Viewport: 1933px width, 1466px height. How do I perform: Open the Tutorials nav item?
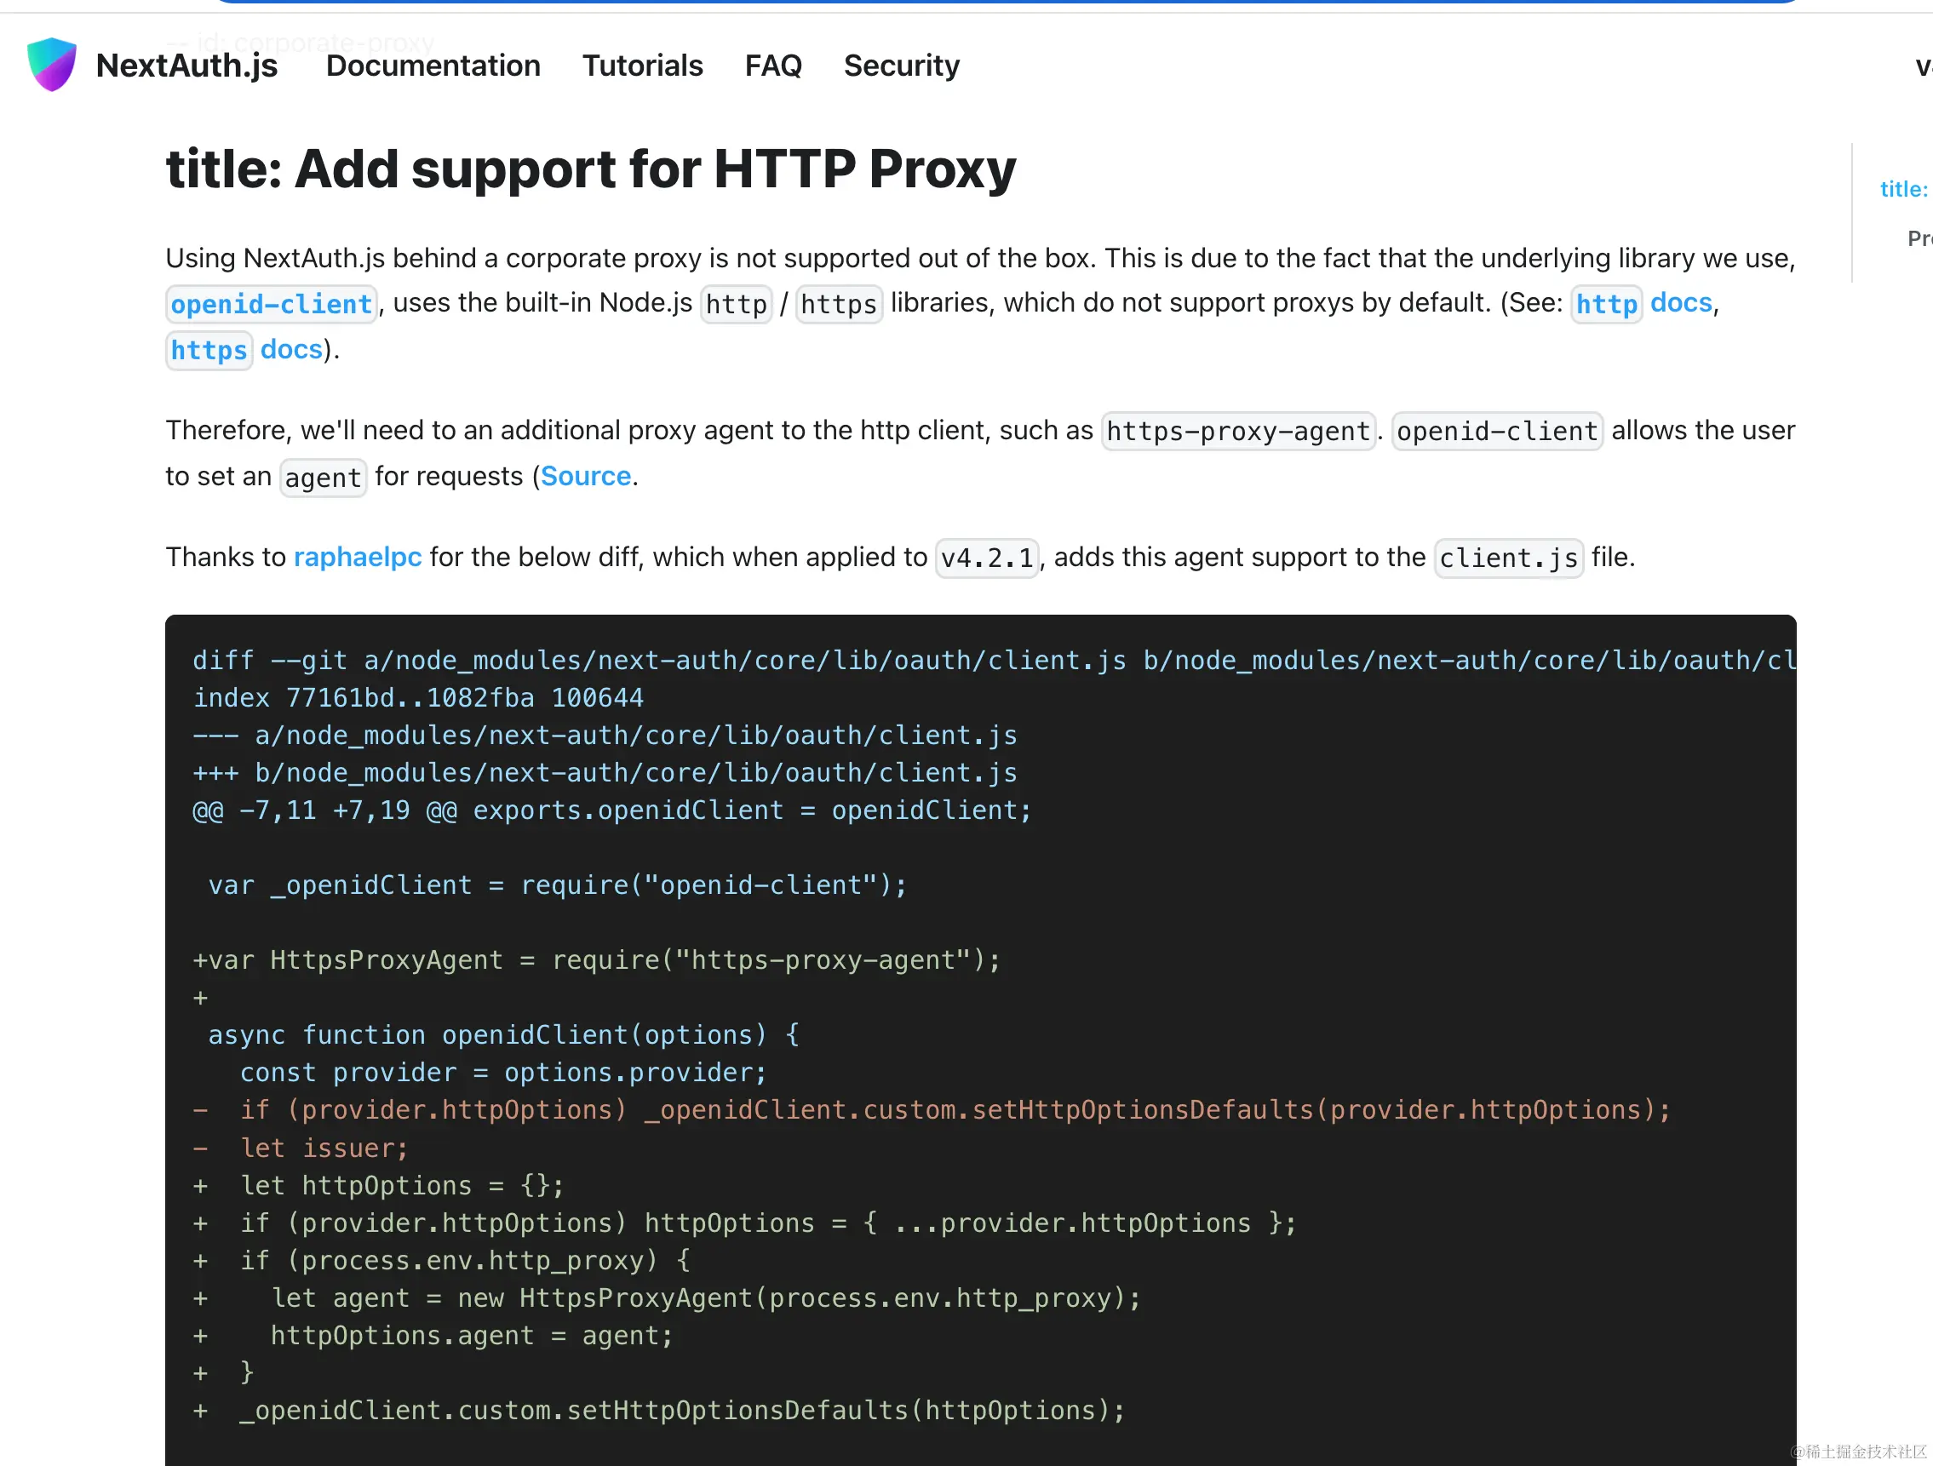tap(642, 66)
